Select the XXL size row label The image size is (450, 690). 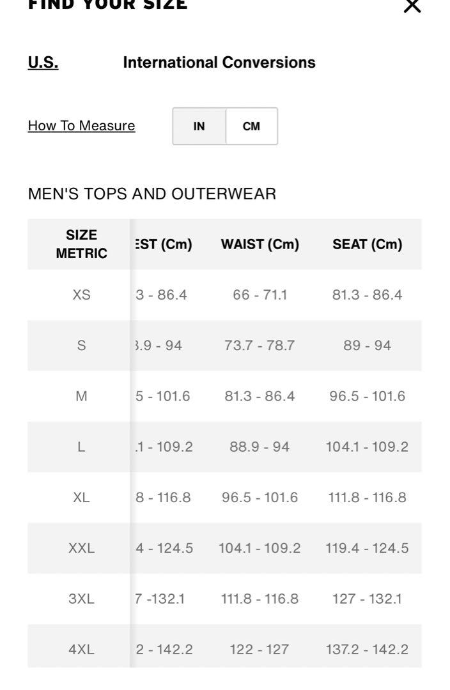click(81, 548)
